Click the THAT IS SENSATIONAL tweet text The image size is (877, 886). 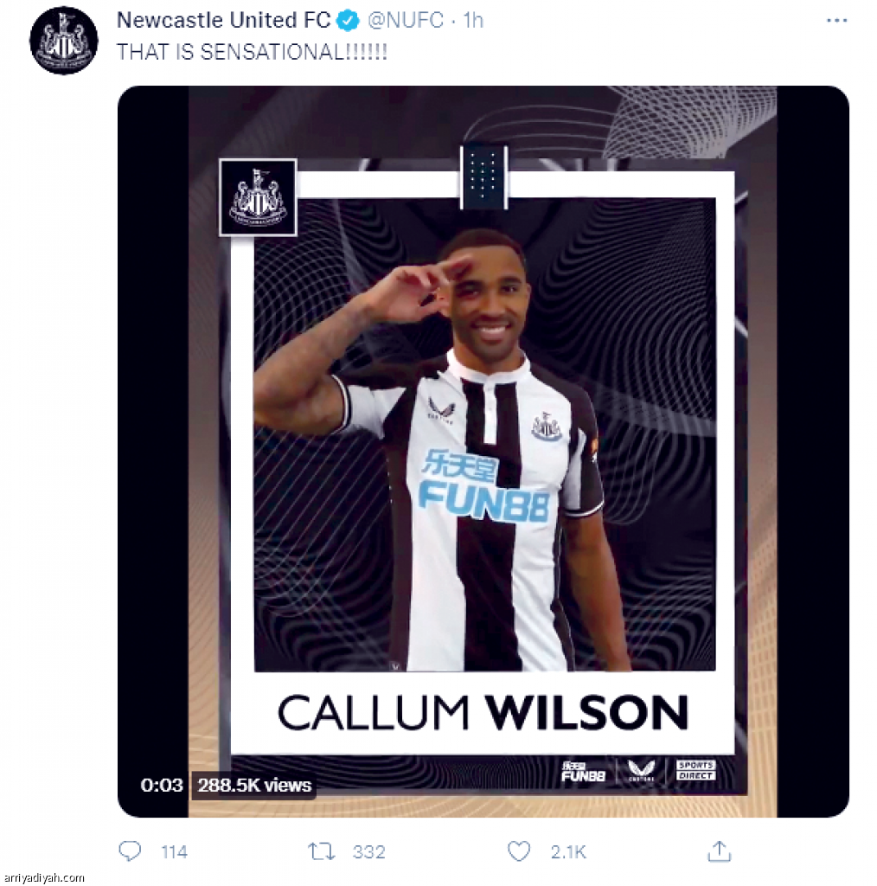252,52
